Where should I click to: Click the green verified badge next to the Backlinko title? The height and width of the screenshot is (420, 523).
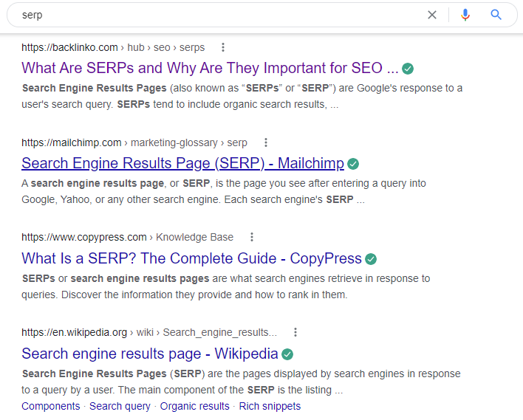(x=408, y=69)
